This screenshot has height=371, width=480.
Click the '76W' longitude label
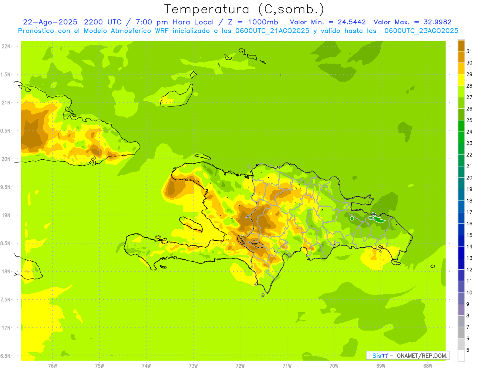click(x=52, y=365)
